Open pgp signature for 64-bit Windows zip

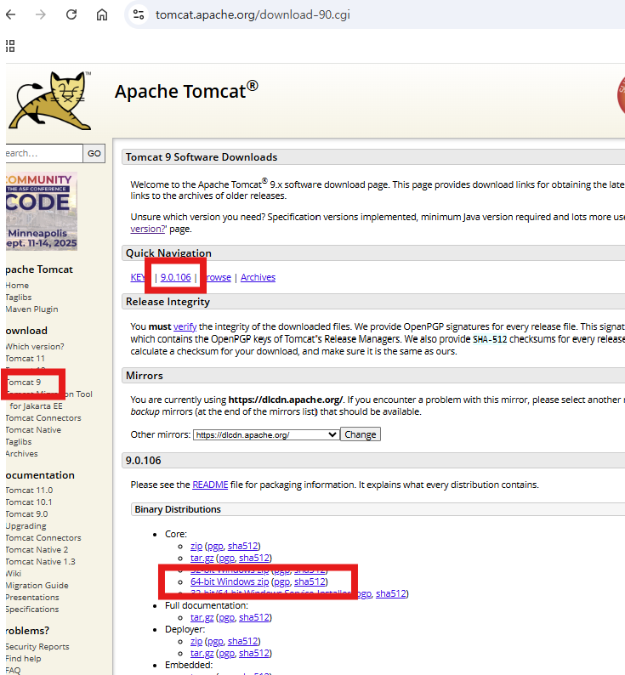[281, 581]
